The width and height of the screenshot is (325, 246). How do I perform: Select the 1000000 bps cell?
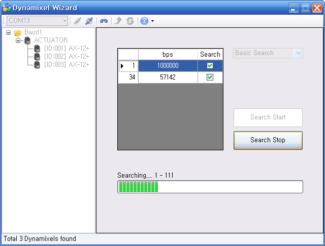point(168,66)
